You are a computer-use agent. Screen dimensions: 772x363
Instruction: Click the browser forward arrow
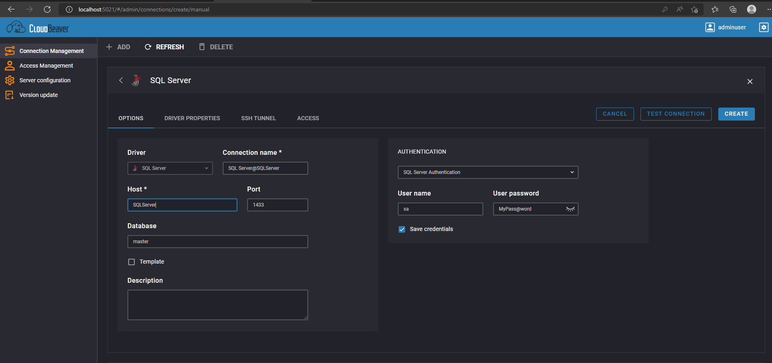click(29, 9)
